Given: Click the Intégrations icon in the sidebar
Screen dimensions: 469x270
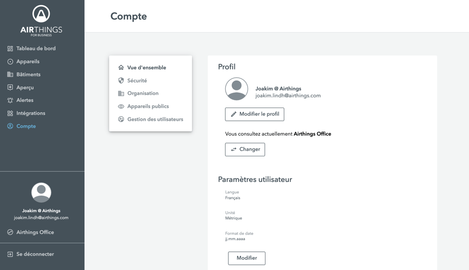Looking at the screenshot, I should point(10,113).
